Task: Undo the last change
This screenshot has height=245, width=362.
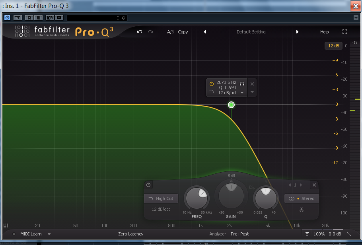Action: pos(140,32)
